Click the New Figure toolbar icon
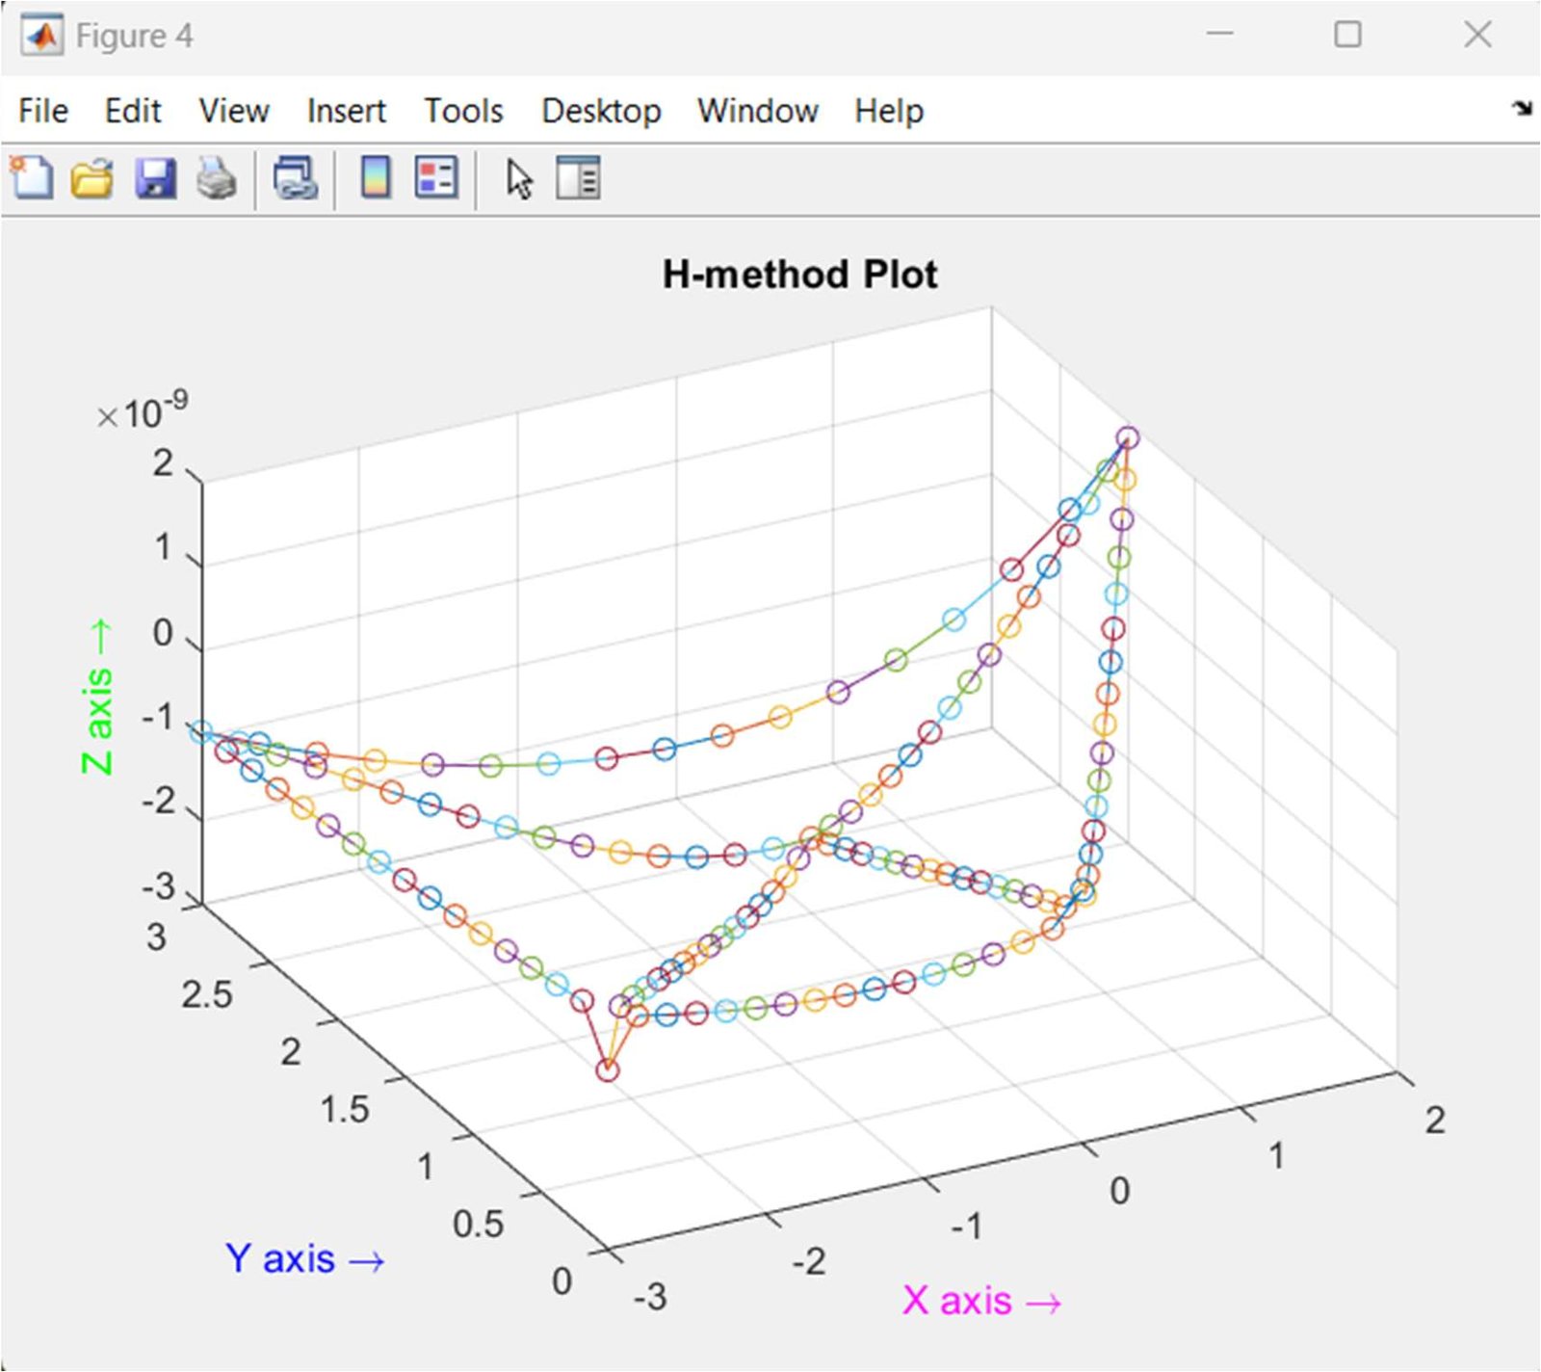Screen dimensions: 1541x1372 pos(32,178)
